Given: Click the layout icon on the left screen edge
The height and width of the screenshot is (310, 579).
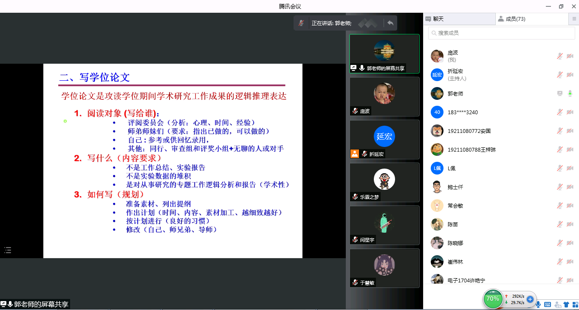Looking at the screenshot, I should (7, 250).
